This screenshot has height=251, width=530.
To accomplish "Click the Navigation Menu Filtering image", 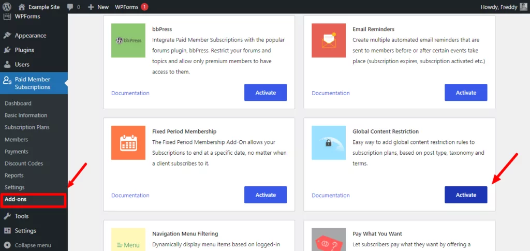I will coord(128,240).
